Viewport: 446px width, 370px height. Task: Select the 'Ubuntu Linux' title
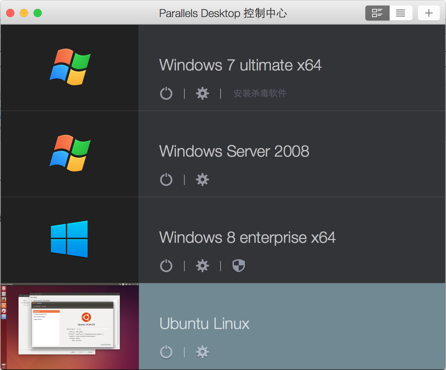click(x=205, y=323)
